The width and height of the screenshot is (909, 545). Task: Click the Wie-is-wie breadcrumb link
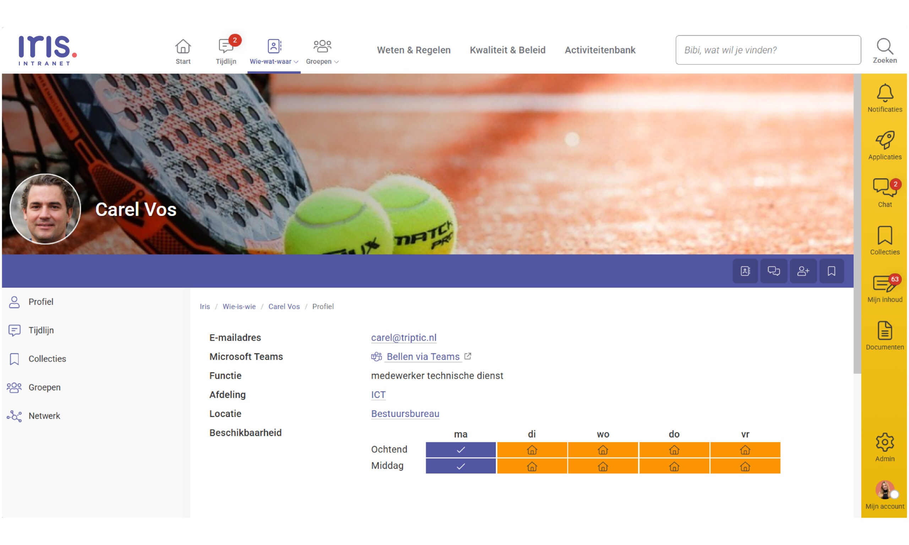pyautogui.click(x=239, y=307)
